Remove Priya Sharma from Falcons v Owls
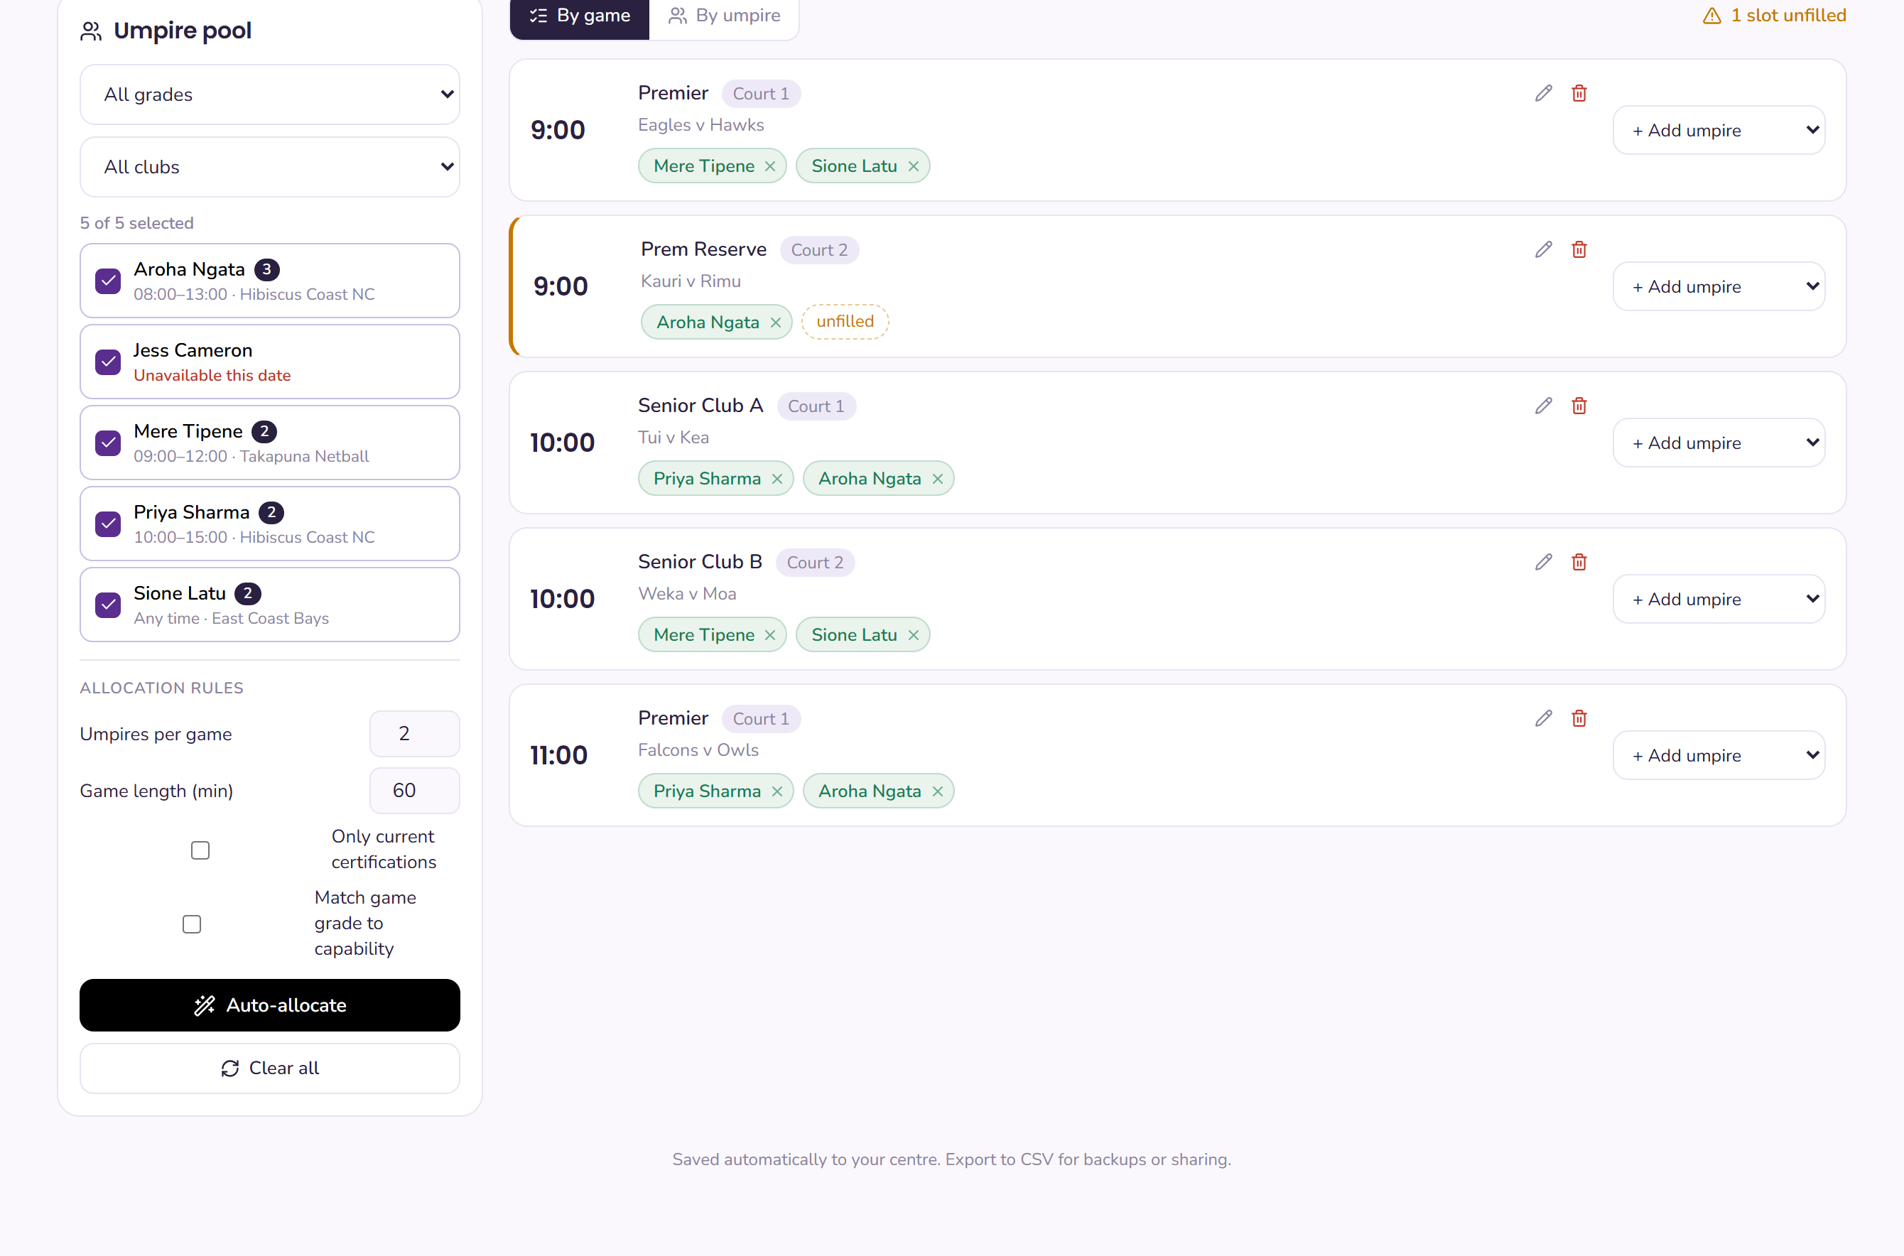Screen dimensions: 1904x1256 pyautogui.click(x=777, y=791)
